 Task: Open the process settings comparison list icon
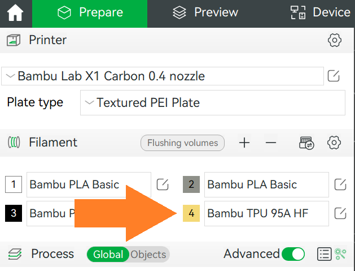(x=324, y=254)
